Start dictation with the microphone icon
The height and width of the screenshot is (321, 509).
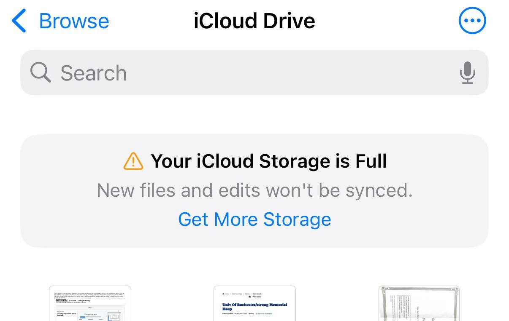[x=467, y=72]
